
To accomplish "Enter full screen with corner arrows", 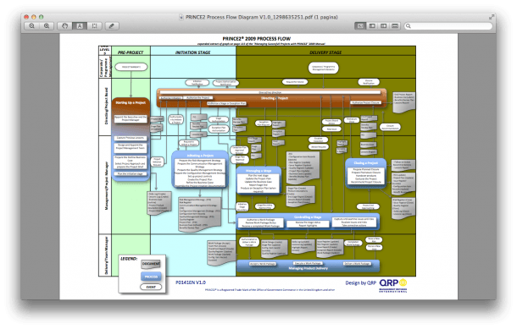I will pyautogui.click(x=492, y=16).
